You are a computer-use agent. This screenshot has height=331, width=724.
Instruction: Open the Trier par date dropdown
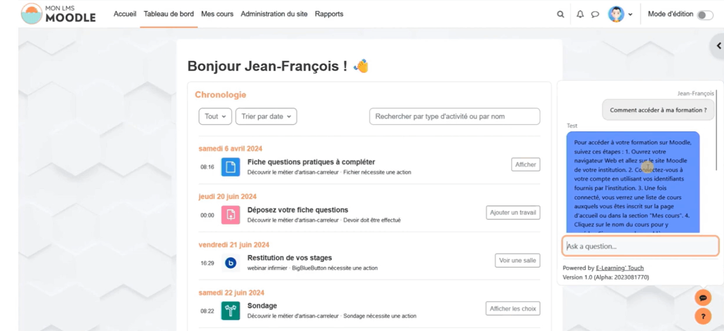click(266, 116)
